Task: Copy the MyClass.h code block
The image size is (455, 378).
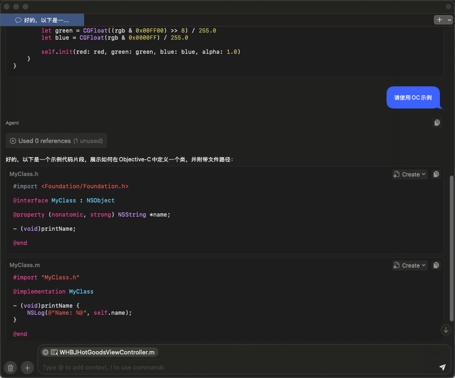Action: point(436,174)
